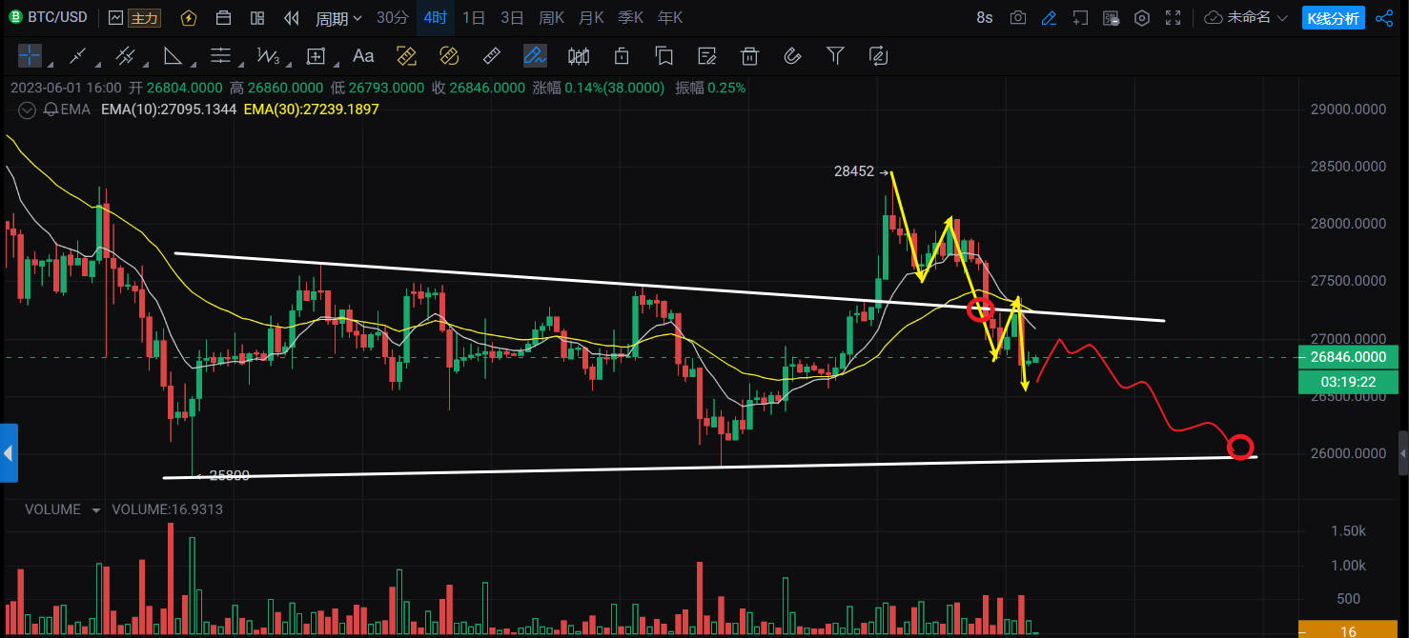This screenshot has width=1409, height=638.
Task: Expand the left side panel arrow
Action: click(8, 453)
